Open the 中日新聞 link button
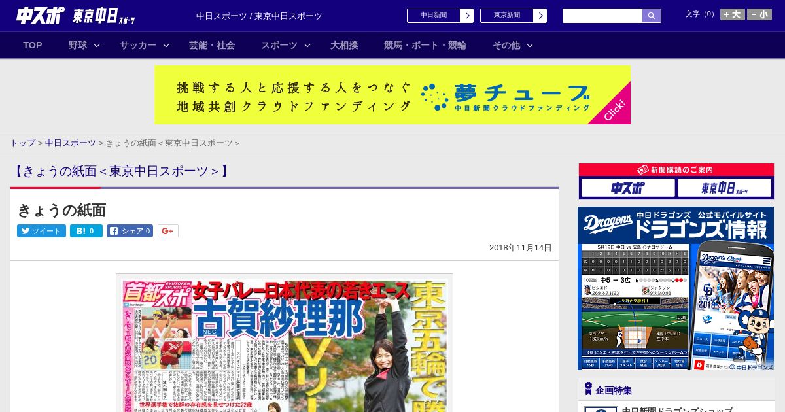 (434, 16)
